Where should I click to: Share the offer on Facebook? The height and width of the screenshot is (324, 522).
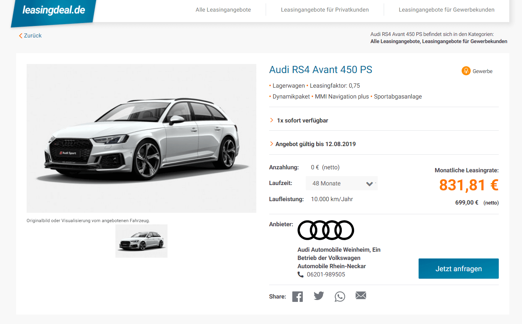[x=298, y=296]
